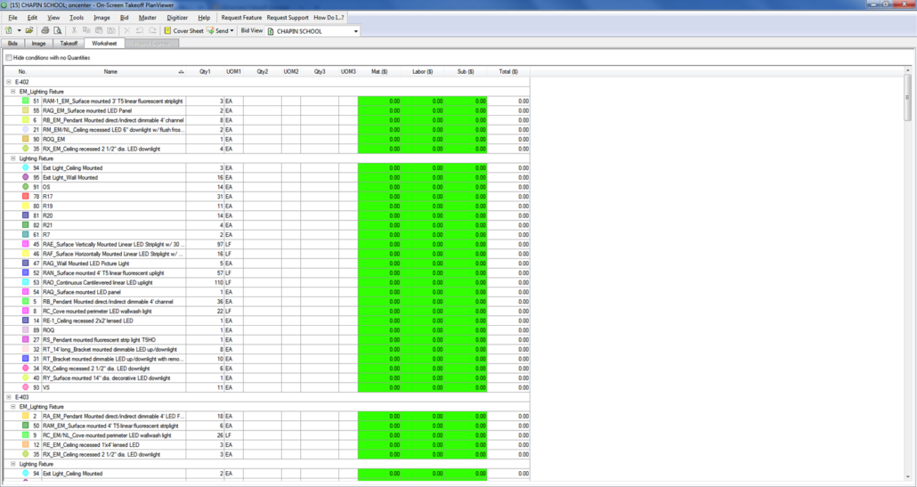Click the Print toolbar icon

click(x=45, y=30)
